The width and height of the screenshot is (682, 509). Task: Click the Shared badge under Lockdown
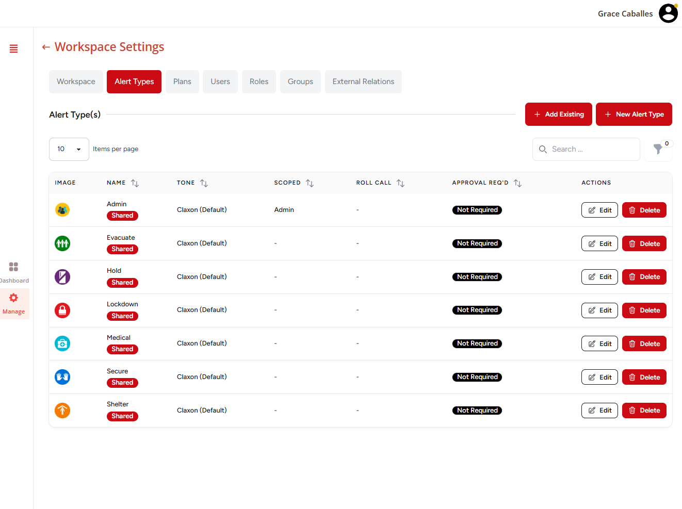122,316
